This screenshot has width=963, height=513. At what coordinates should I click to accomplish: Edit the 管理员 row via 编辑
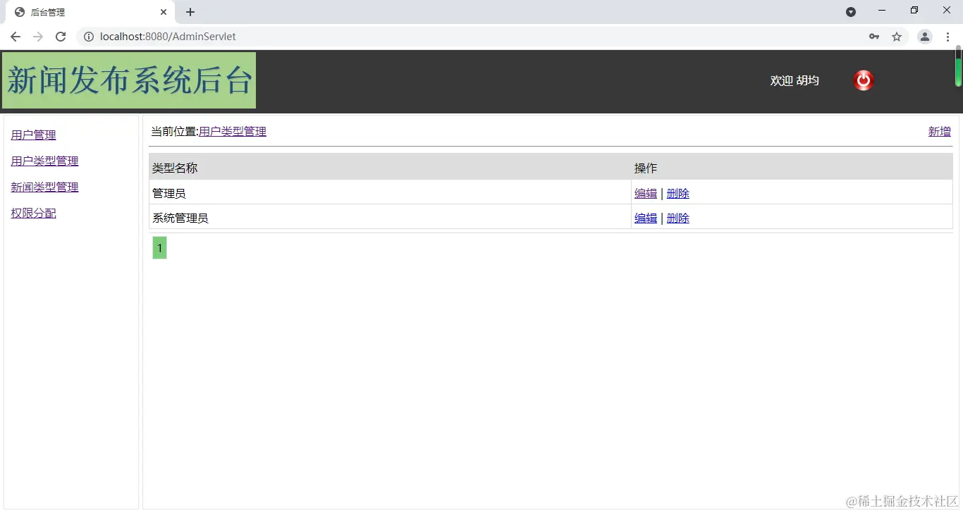646,193
